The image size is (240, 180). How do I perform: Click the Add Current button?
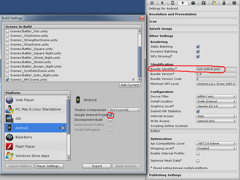[x=130, y=85]
